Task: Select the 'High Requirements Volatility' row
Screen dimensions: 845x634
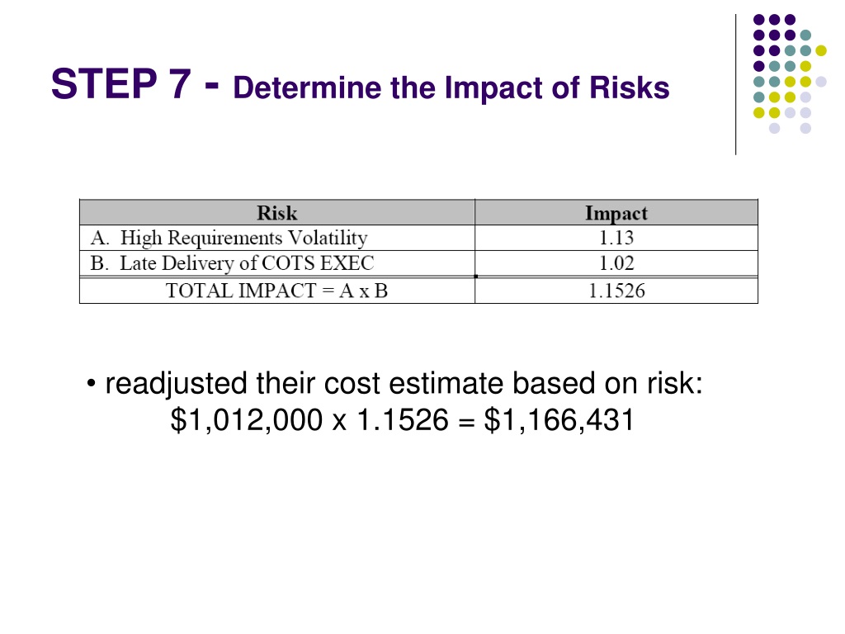Action: click(418, 238)
